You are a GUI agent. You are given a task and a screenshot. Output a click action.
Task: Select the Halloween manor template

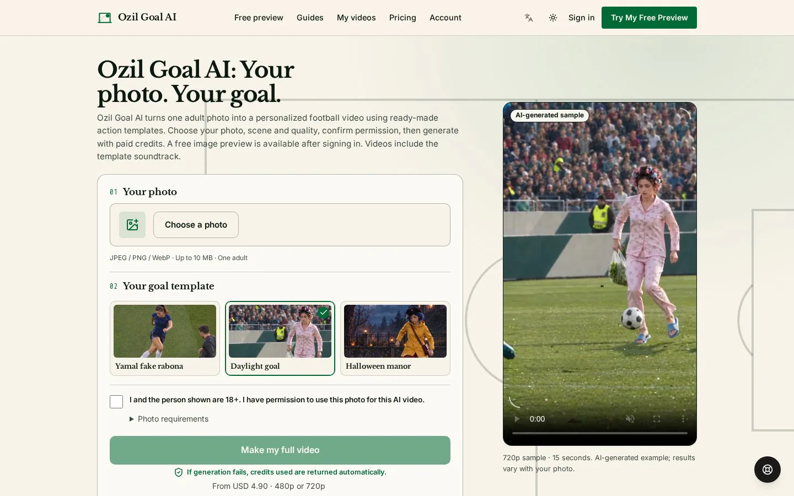395,338
